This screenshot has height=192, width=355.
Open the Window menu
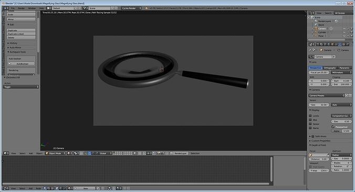point(32,8)
